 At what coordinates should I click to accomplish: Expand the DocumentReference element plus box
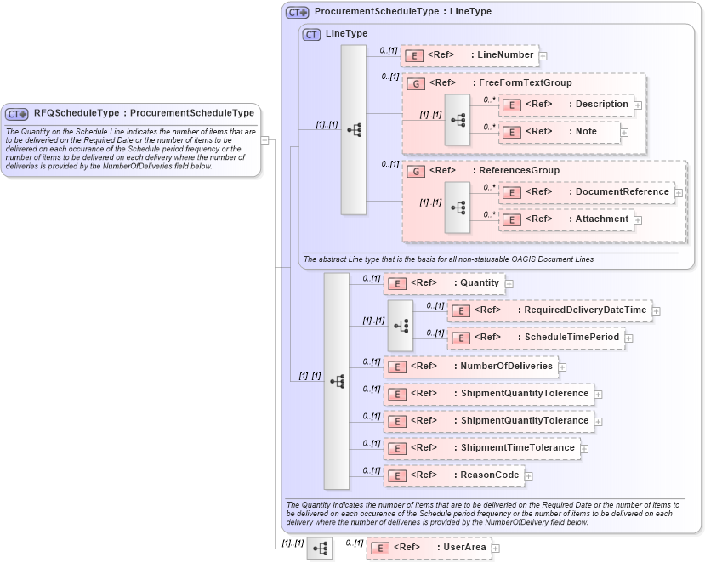click(678, 193)
